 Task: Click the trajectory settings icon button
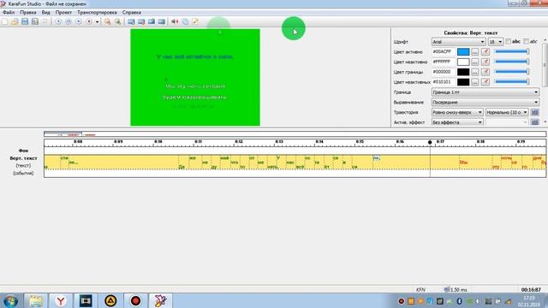click(534, 112)
